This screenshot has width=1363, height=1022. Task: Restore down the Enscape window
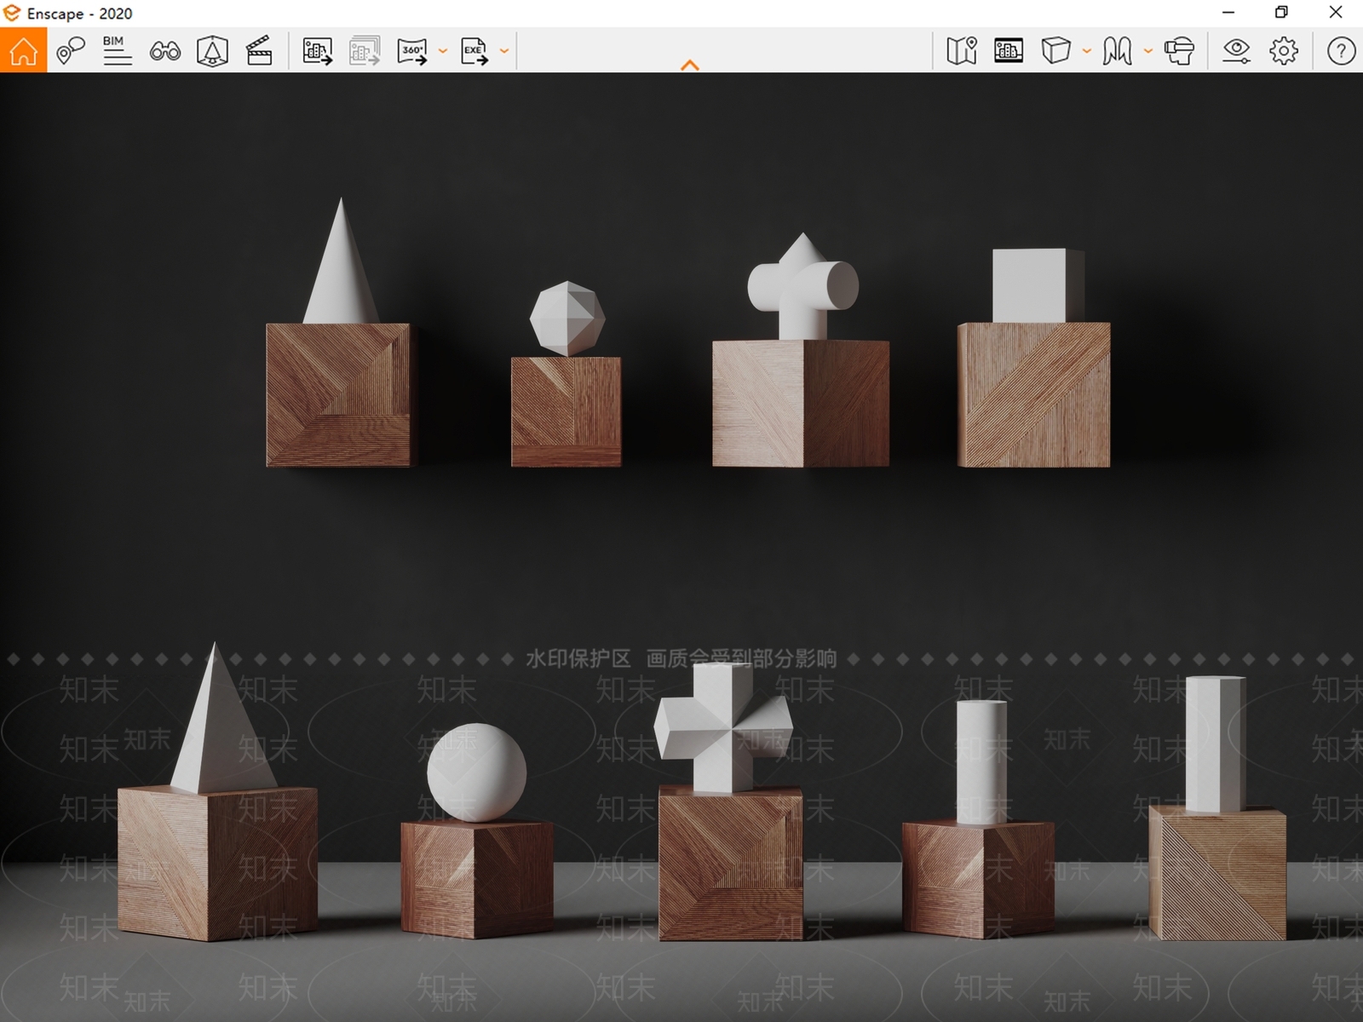pyautogui.click(x=1281, y=12)
